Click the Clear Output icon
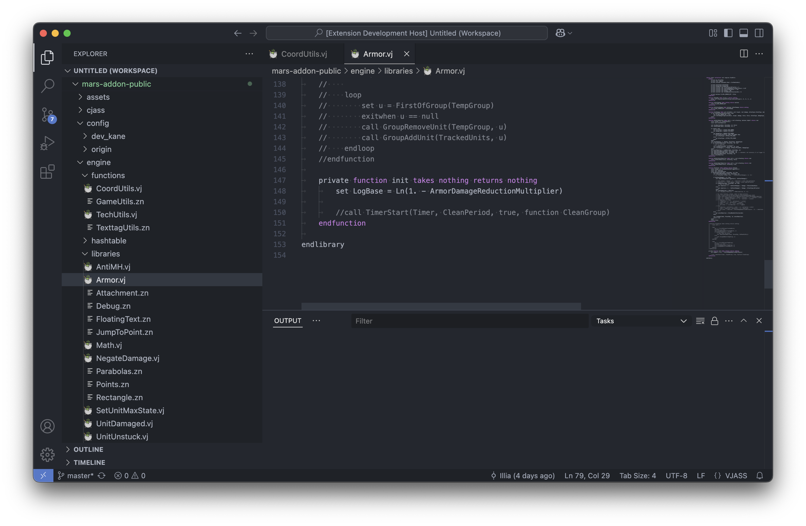The image size is (806, 526). [700, 321]
